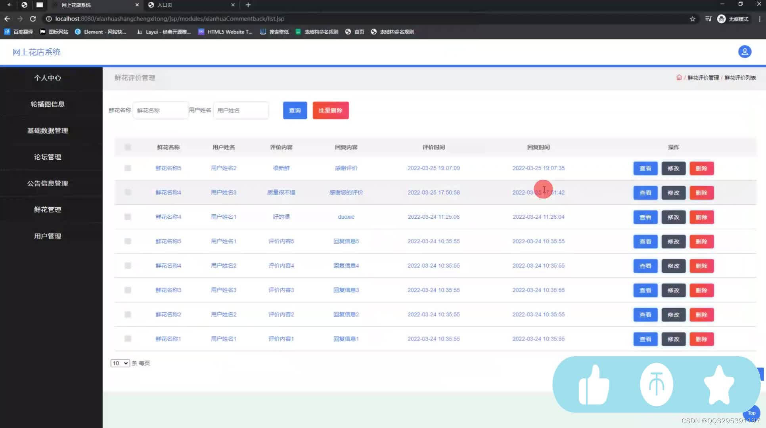Open the 搜索壁纸 bookmark

[x=274, y=32]
